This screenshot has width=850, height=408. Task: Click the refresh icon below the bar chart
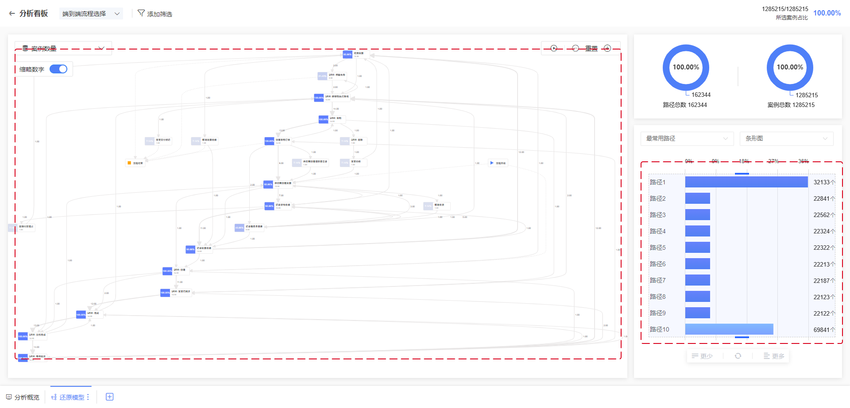pos(738,356)
